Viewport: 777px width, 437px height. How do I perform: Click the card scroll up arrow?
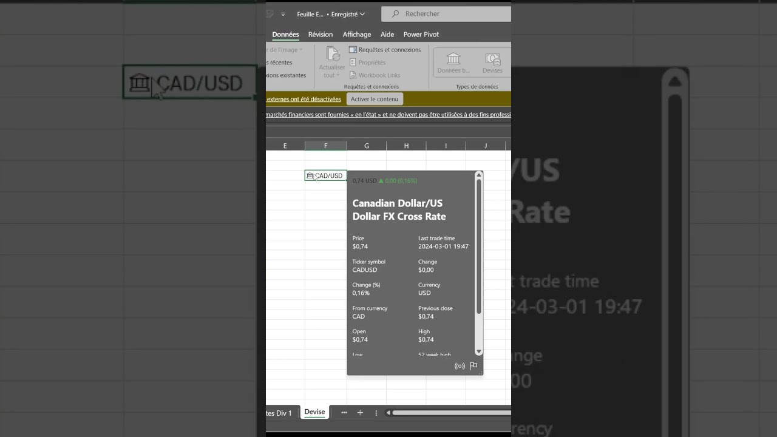(x=478, y=175)
